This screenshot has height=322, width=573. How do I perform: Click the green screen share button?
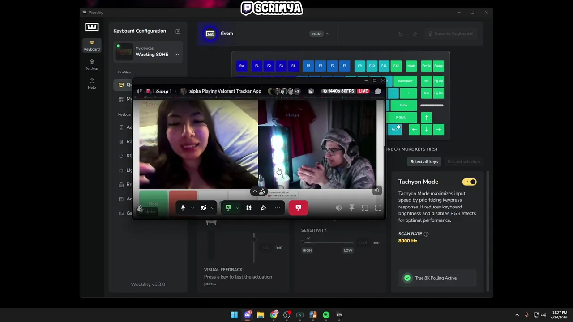(x=228, y=208)
